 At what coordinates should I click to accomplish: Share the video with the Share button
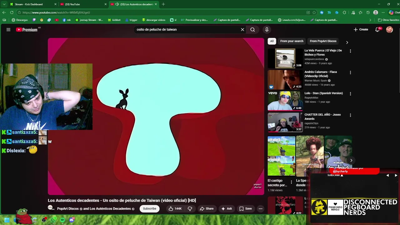point(207,209)
